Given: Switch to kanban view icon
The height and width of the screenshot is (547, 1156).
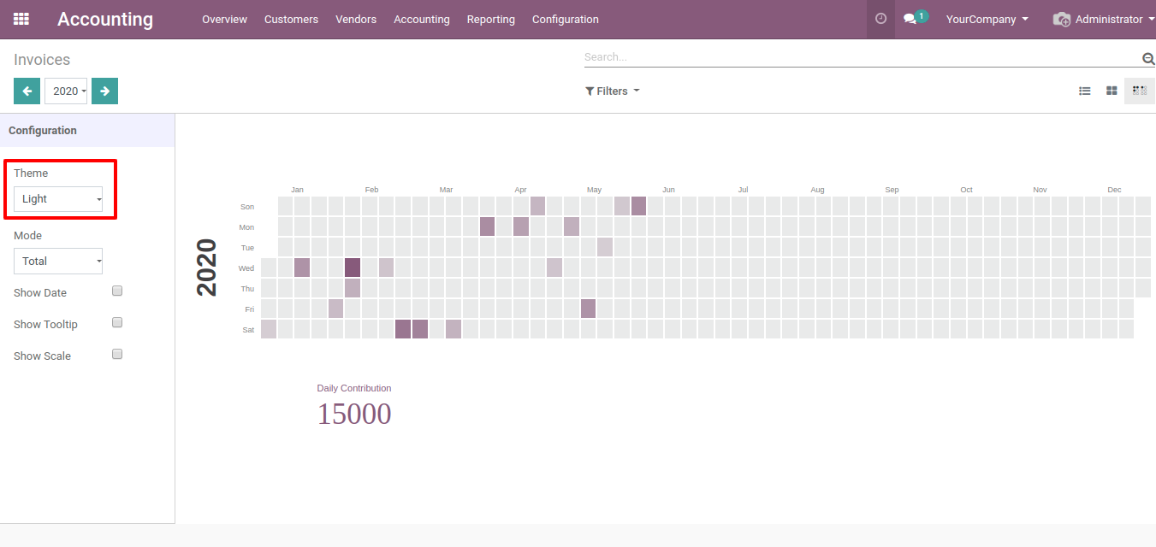Looking at the screenshot, I should pos(1112,91).
